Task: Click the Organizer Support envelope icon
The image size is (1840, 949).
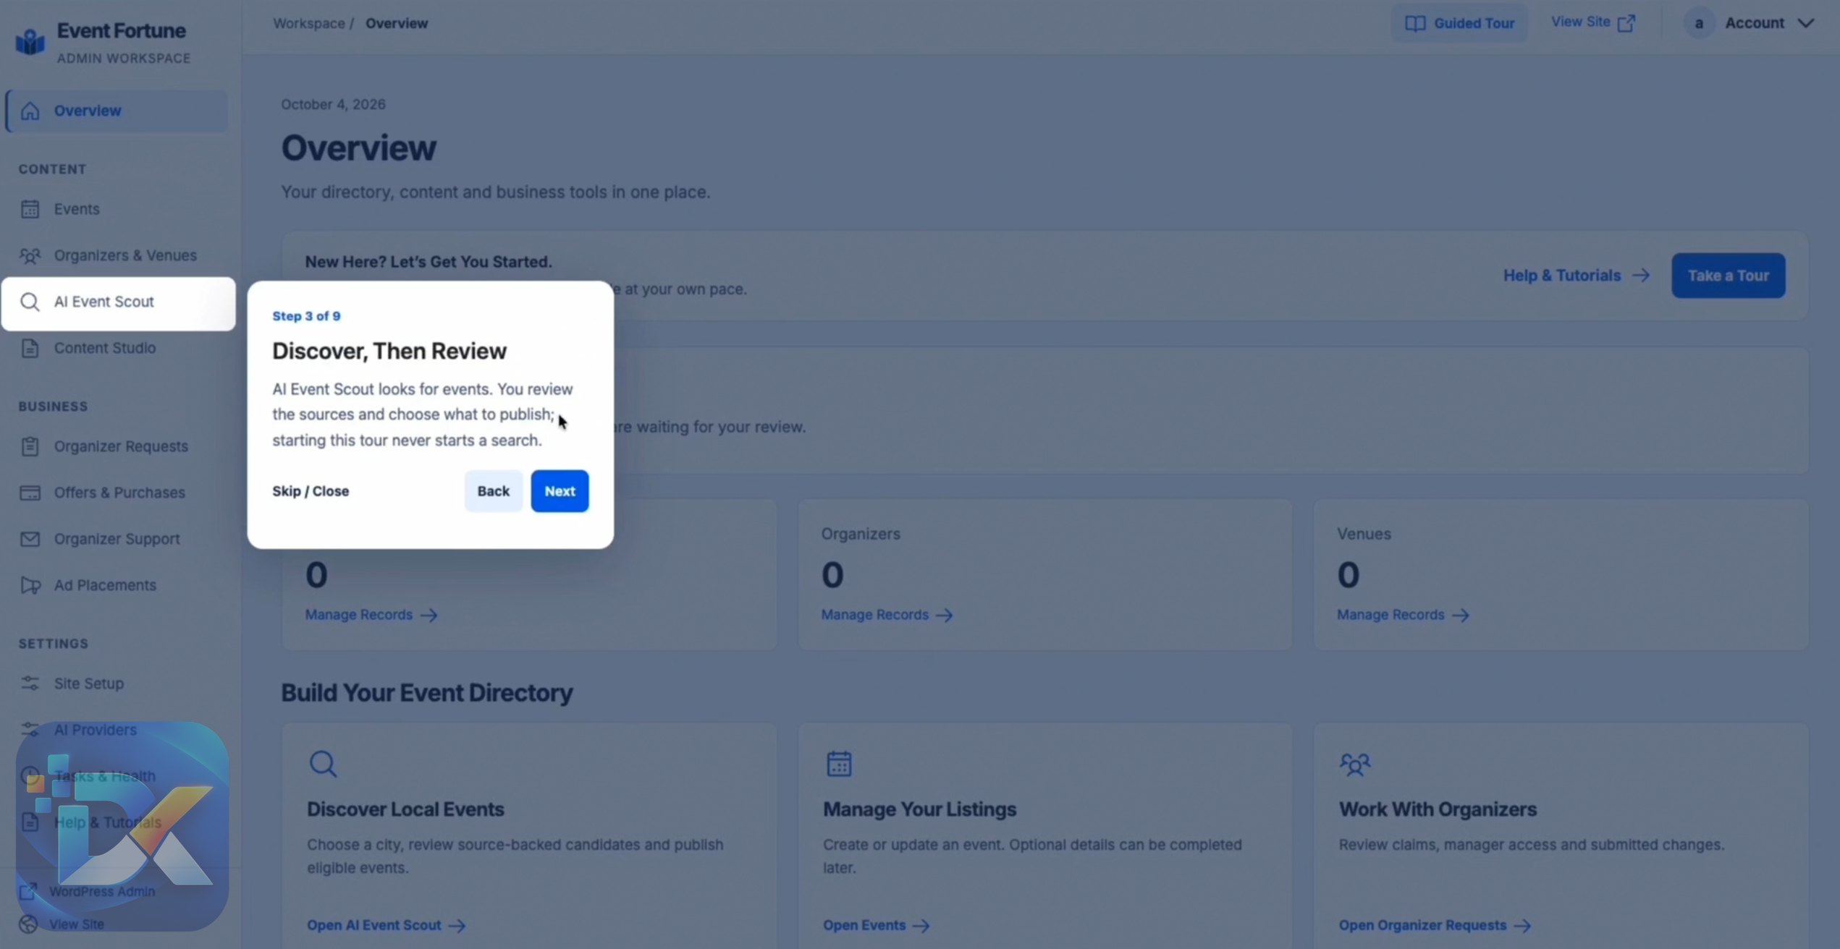Action: pyautogui.click(x=30, y=539)
